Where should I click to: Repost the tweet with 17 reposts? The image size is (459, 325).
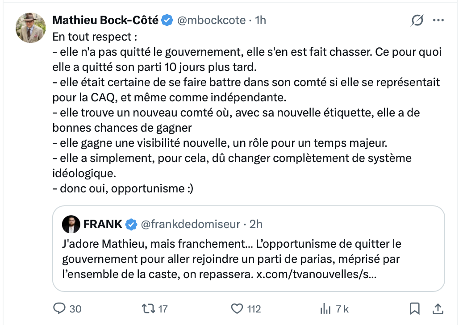[147, 308]
